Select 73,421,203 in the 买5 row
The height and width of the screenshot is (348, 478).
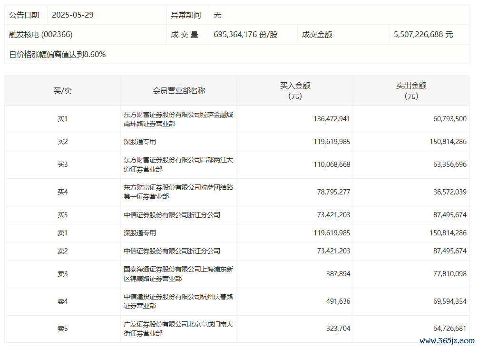[333, 215]
